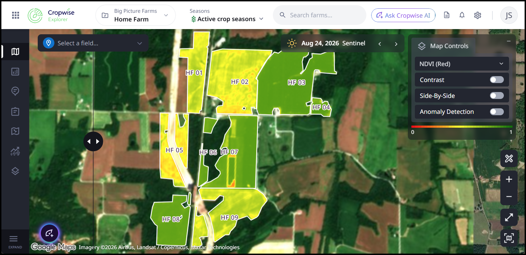The width and height of the screenshot is (526, 255).
Task: Open the clipboard tasks sidebar icon
Action: 15,111
